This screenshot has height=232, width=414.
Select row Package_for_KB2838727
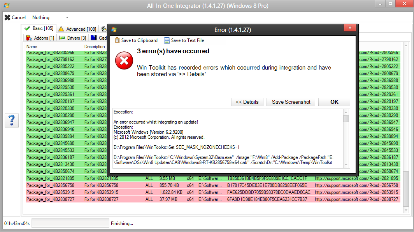[x=213, y=199]
